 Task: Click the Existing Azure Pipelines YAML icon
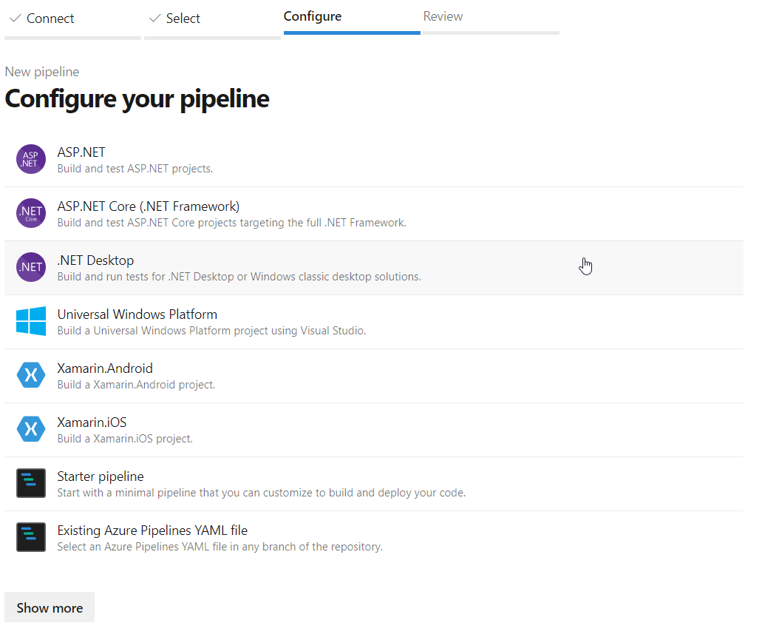[x=31, y=537]
